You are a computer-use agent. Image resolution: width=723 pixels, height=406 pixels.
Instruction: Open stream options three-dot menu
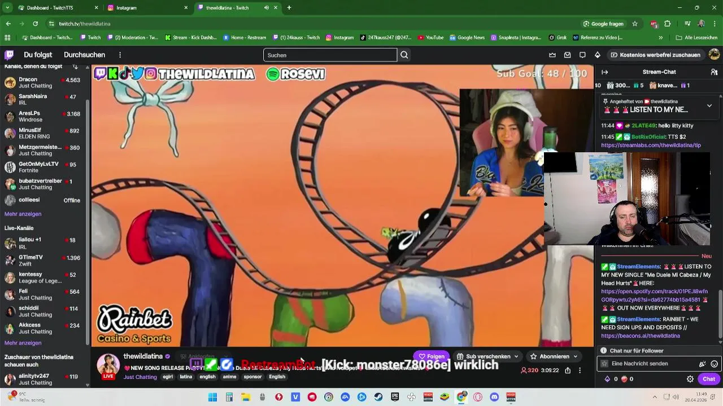click(x=580, y=370)
